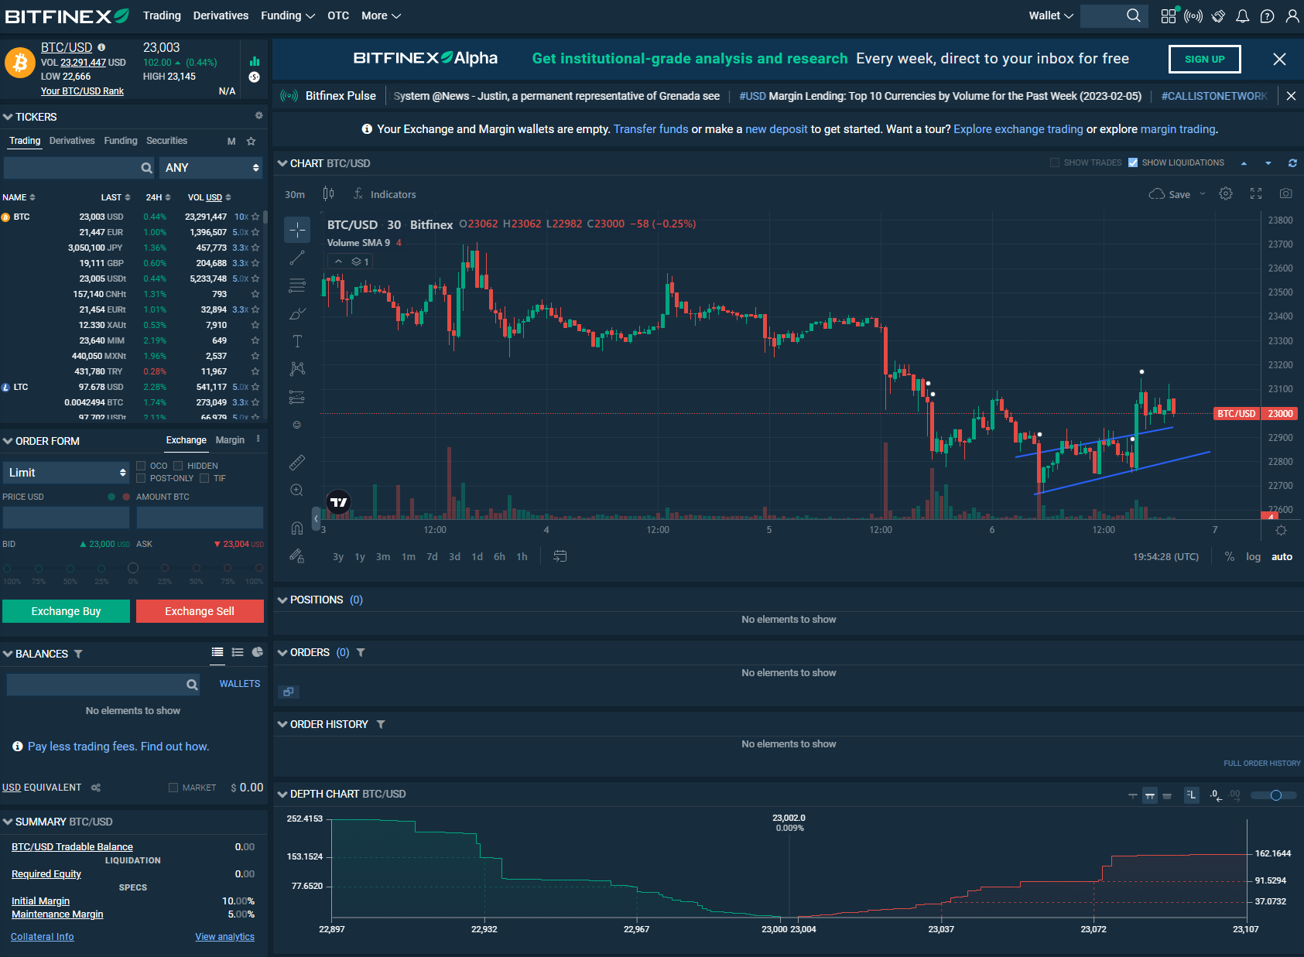Collapse the Order Form panel
The height and width of the screenshot is (957, 1304).
coord(8,441)
